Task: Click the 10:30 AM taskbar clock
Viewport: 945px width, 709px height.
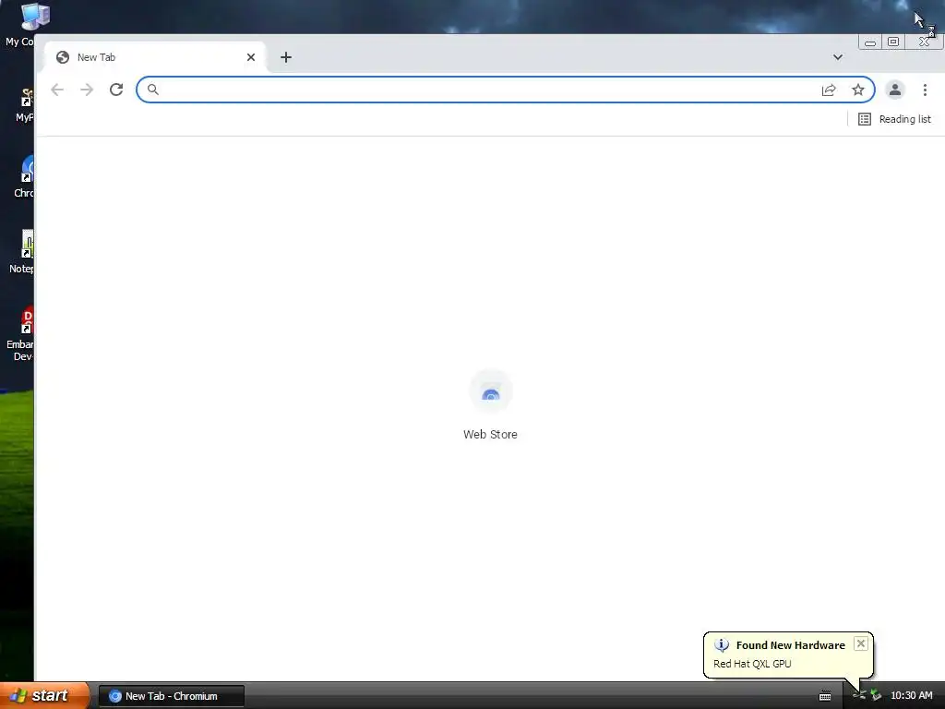Action: [x=911, y=696]
